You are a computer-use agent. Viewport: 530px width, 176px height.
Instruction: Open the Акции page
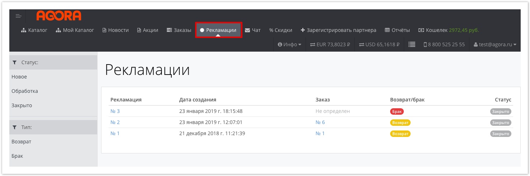pos(148,30)
